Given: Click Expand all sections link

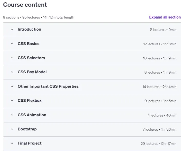Looking at the screenshot, I should pos(165,17).
